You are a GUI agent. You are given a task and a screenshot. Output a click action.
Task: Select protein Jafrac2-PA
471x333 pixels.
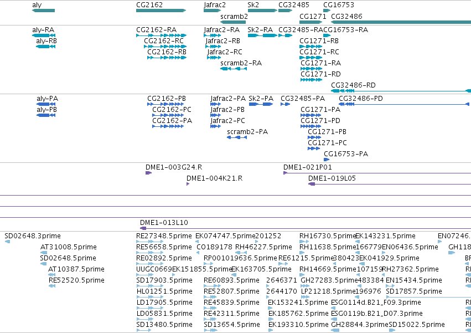pyautogui.click(x=228, y=99)
